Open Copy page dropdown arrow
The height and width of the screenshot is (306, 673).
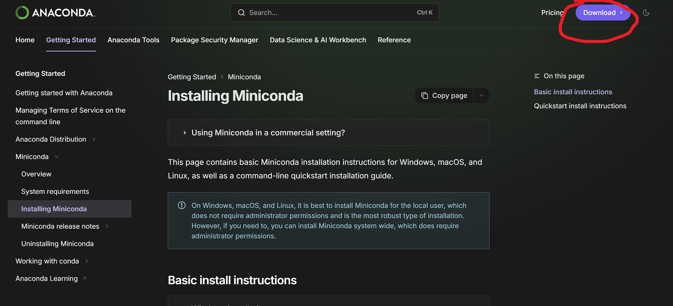click(481, 96)
